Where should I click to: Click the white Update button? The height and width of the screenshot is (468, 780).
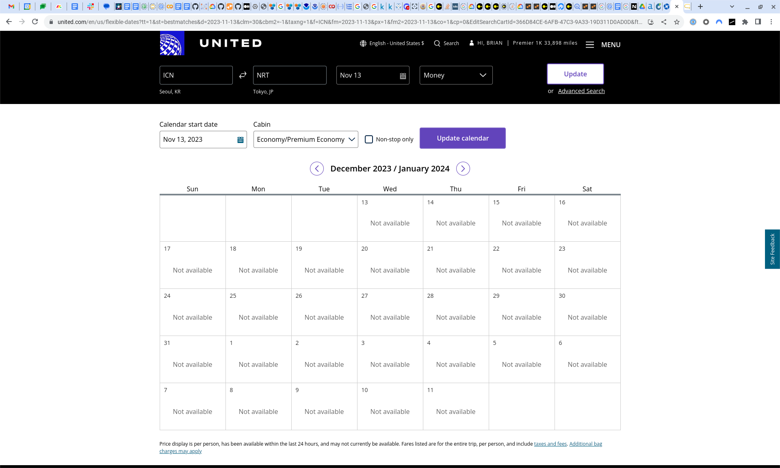coord(575,74)
